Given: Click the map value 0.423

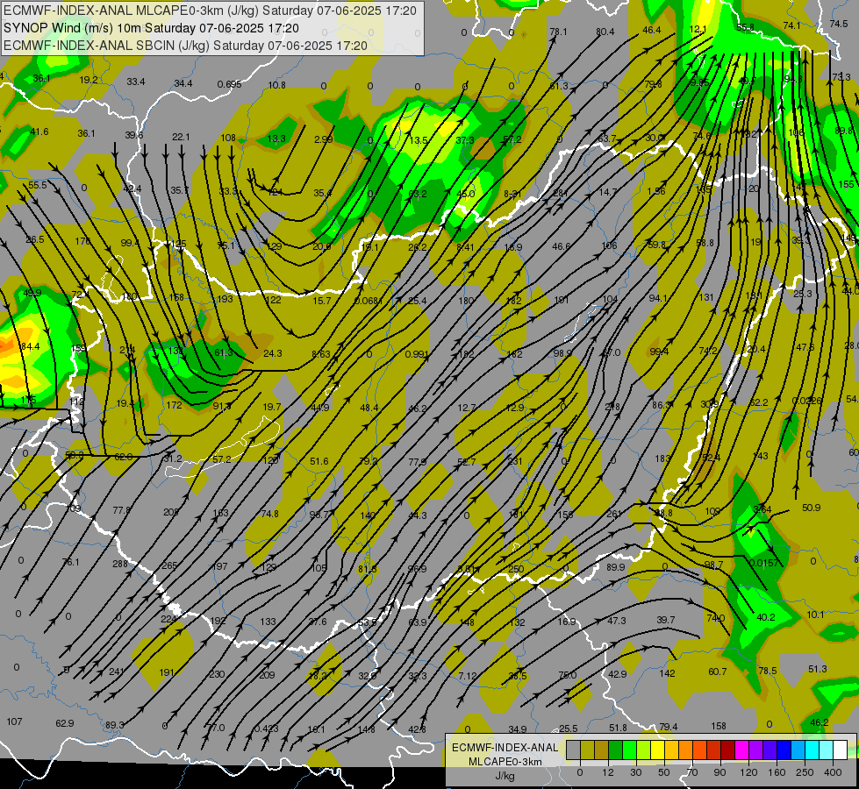Looking at the screenshot, I should click(266, 729).
